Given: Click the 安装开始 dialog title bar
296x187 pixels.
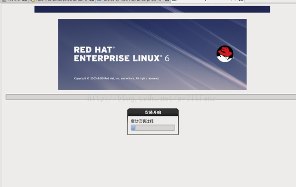Looking at the screenshot, I should point(153,112).
